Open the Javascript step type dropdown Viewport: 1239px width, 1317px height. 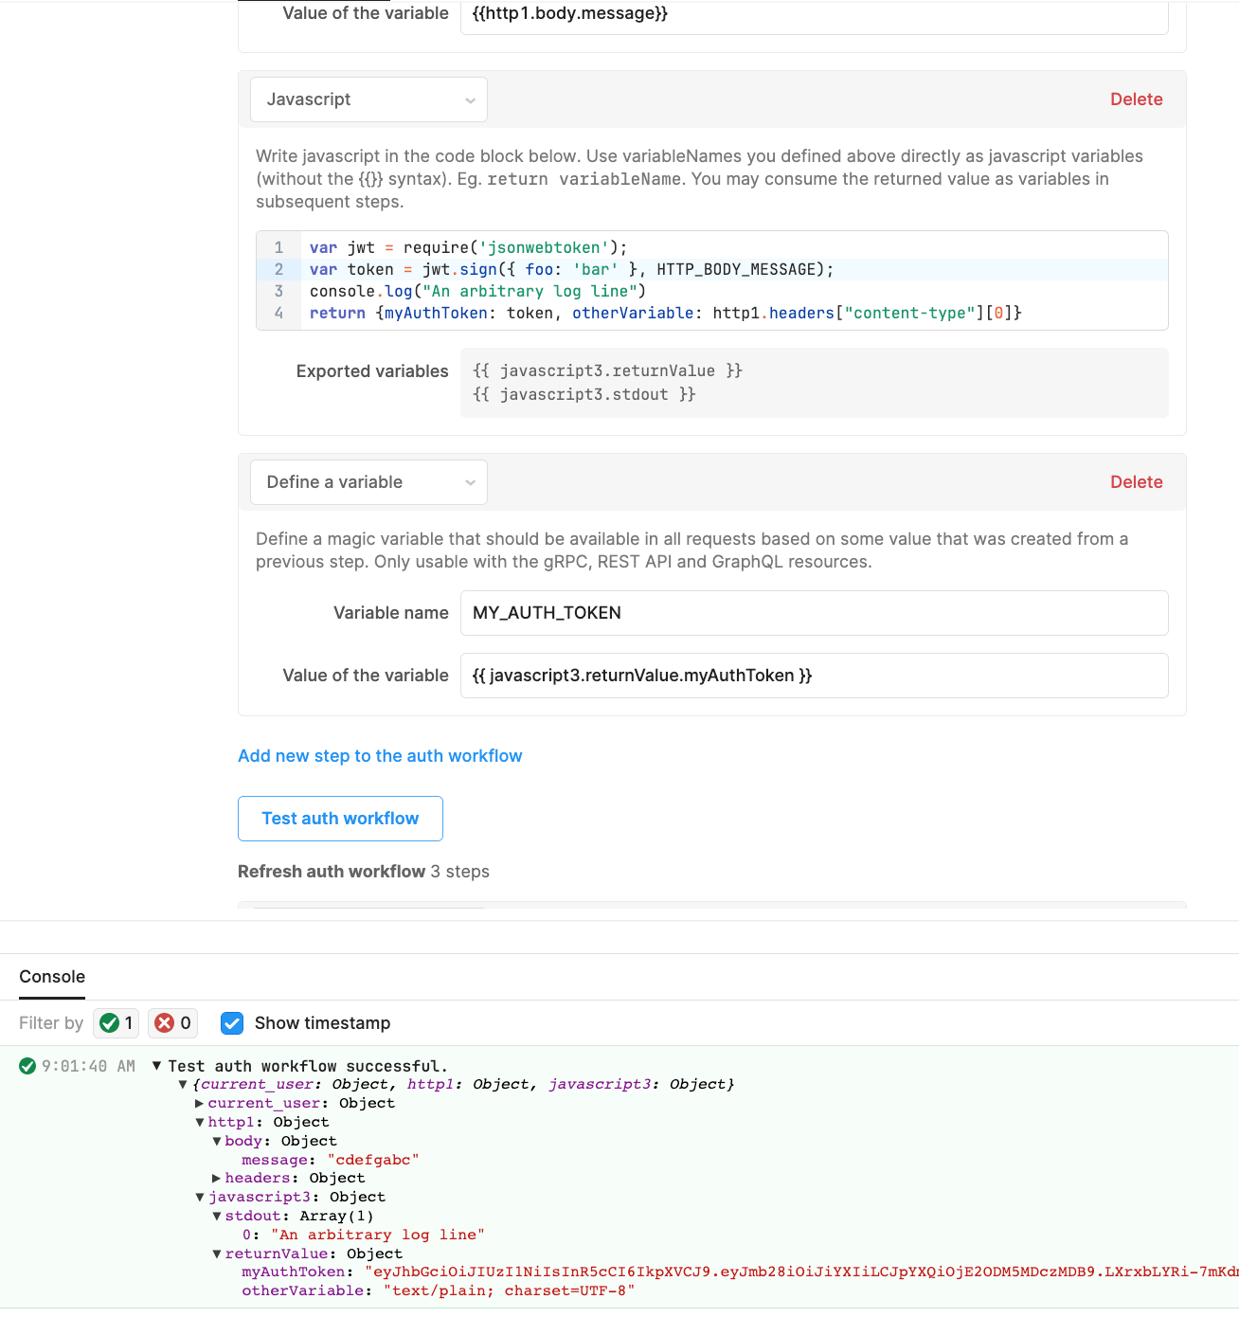[x=368, y=99]
